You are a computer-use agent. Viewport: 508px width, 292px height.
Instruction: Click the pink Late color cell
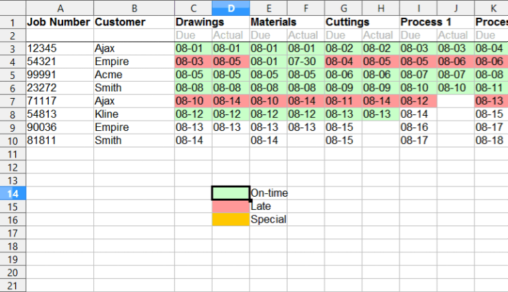231,206
